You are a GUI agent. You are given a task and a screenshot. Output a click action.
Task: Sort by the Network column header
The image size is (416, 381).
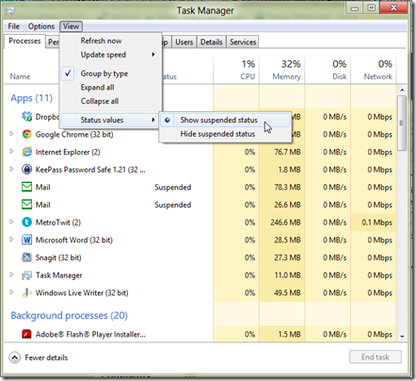374,70
